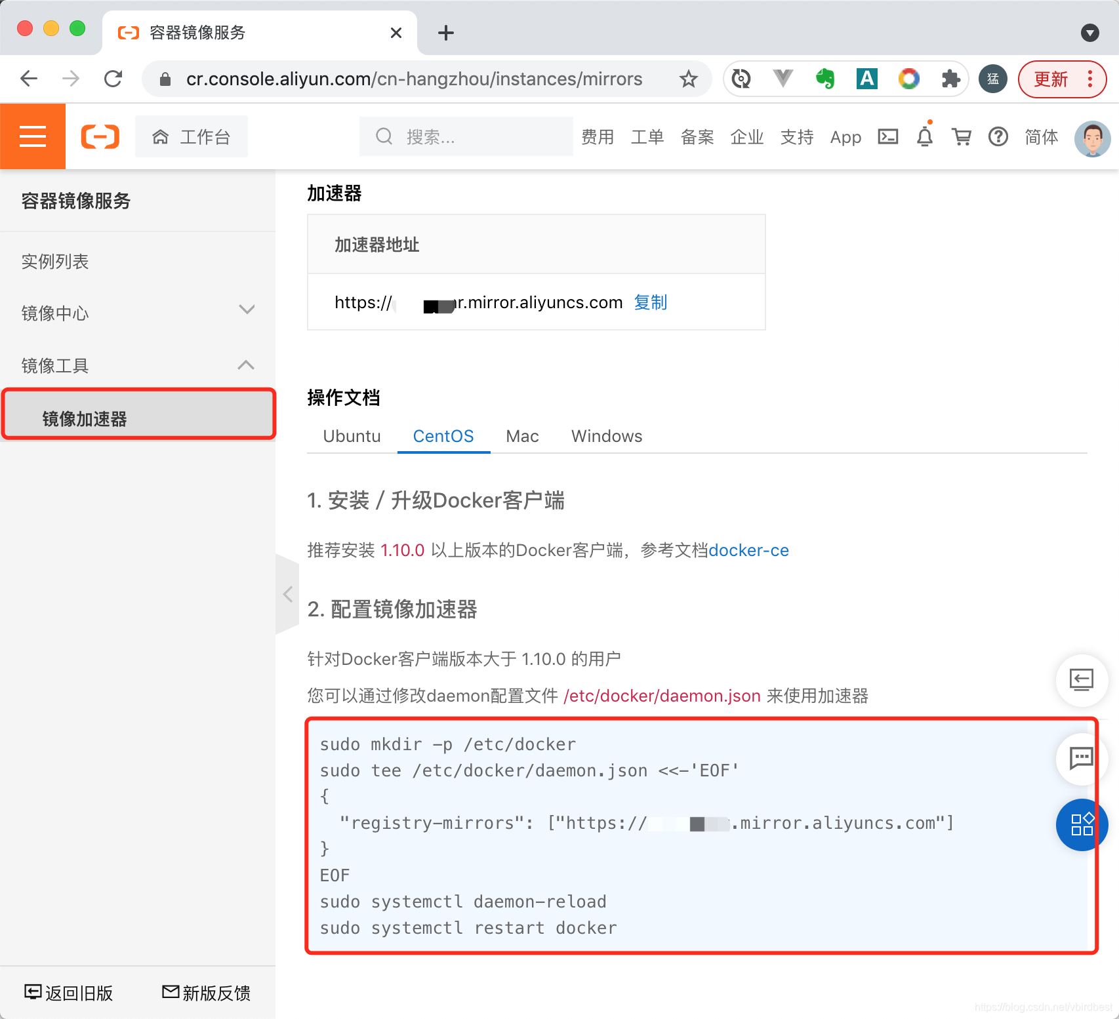This screenshot has height=1019, width=1119.
Task: Bookmark page with star icon
Action: [688, 79]
